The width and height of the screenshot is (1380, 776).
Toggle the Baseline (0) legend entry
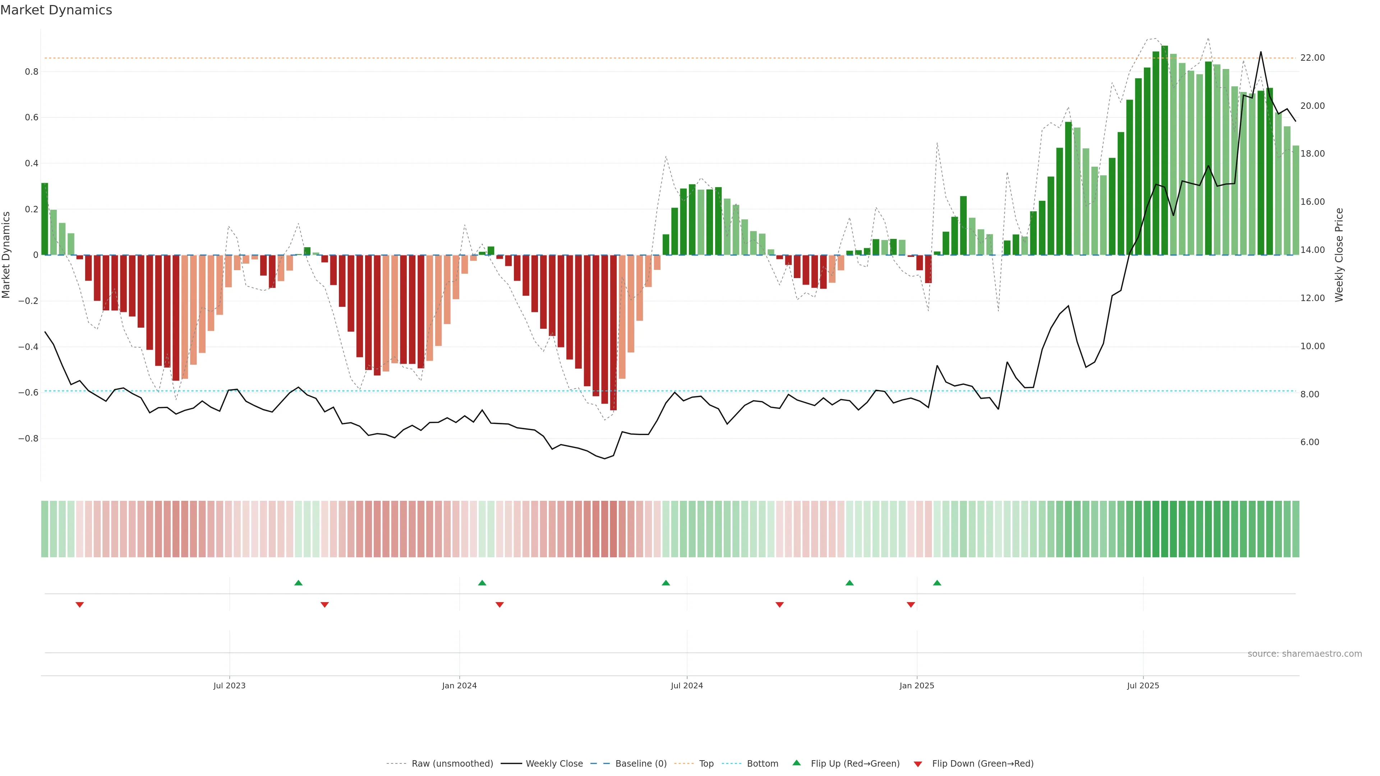tap(641, 764)
